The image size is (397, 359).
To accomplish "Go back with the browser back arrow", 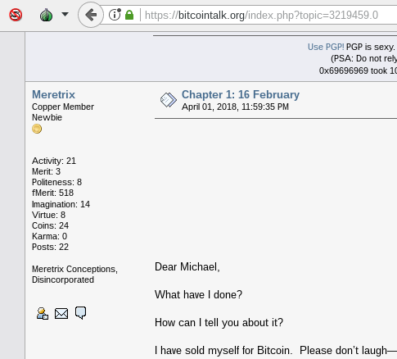I will click(91, 15).
